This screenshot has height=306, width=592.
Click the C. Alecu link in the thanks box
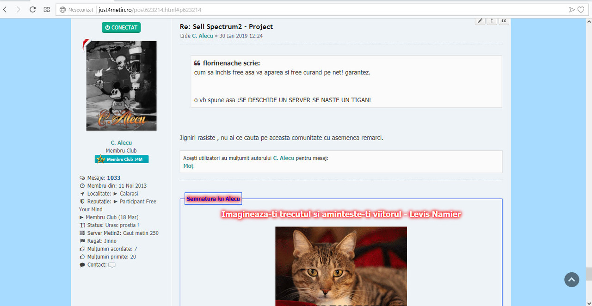tap(284, 158)
